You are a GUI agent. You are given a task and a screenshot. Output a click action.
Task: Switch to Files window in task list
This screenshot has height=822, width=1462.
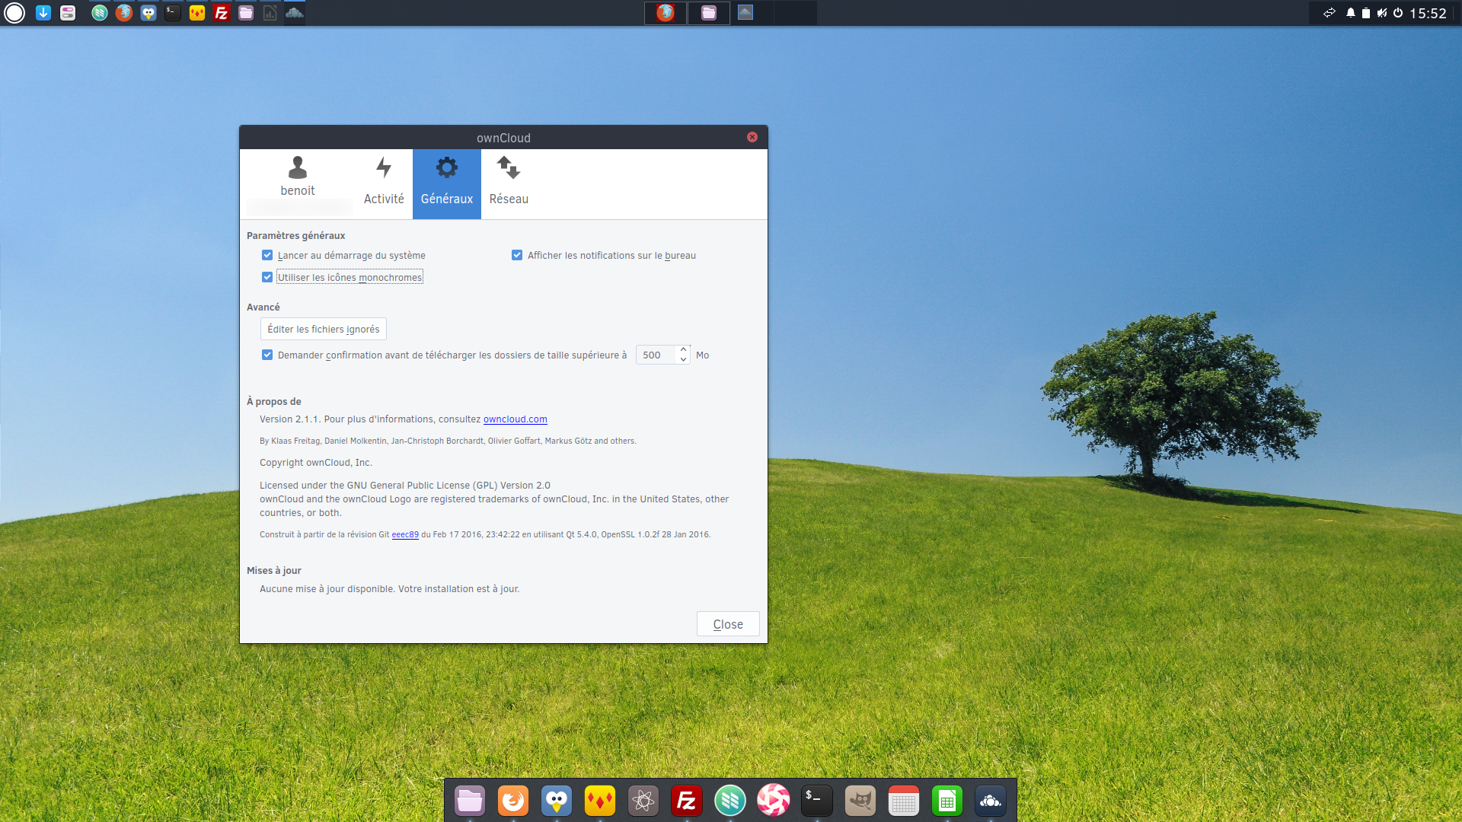(709, 13)
